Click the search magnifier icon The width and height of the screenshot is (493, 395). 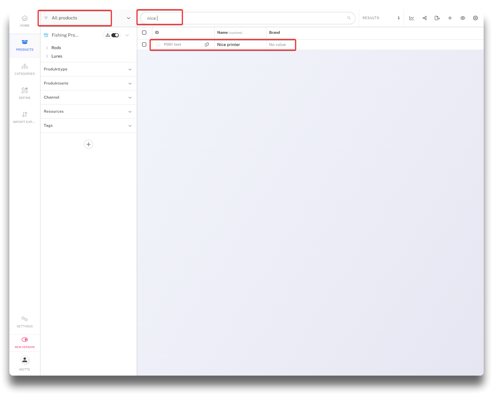click(349, 18)
